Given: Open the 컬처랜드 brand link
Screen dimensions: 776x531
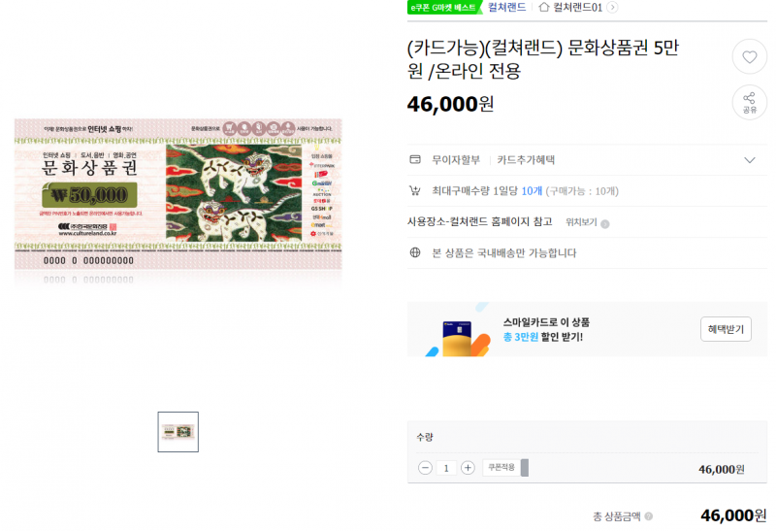Looking at the screenshot, I should [x=506, y=7].
